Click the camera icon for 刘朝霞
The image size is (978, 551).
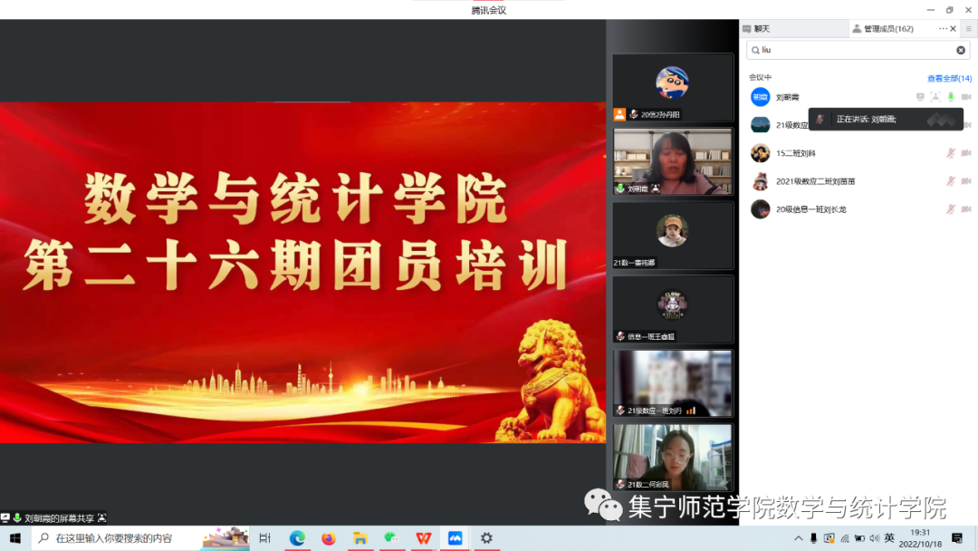pos(966,97)
